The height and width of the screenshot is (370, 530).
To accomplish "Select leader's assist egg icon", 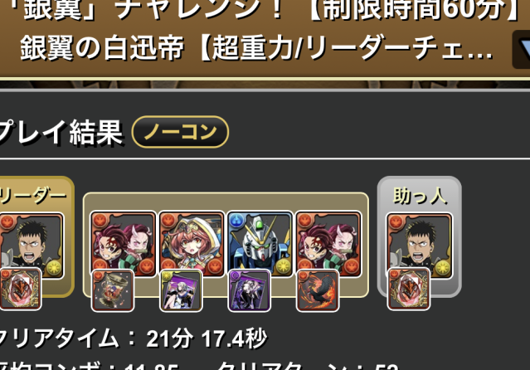I will (20, 289).
